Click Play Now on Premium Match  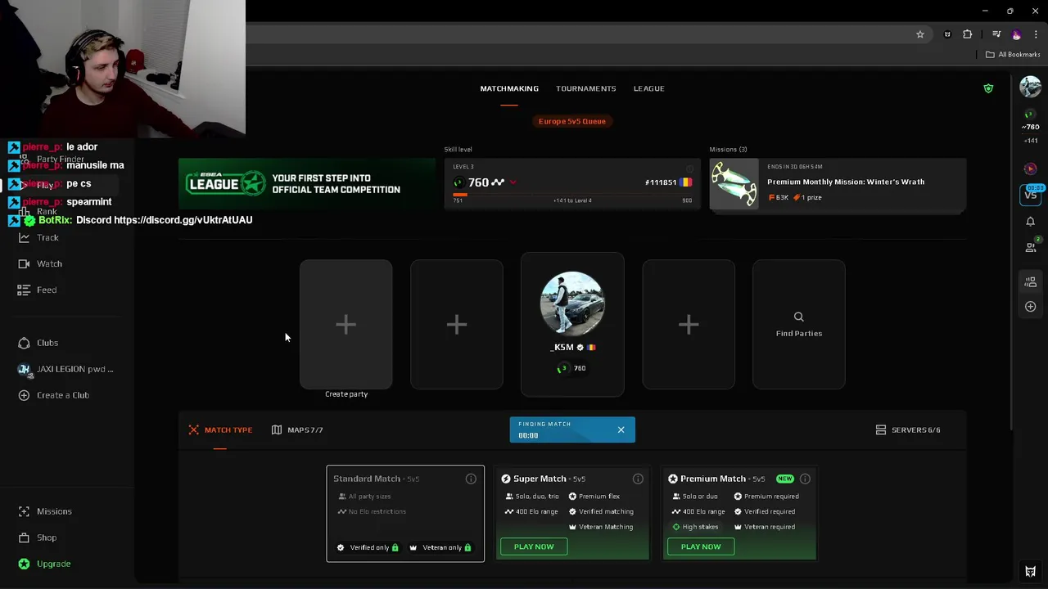701,546
